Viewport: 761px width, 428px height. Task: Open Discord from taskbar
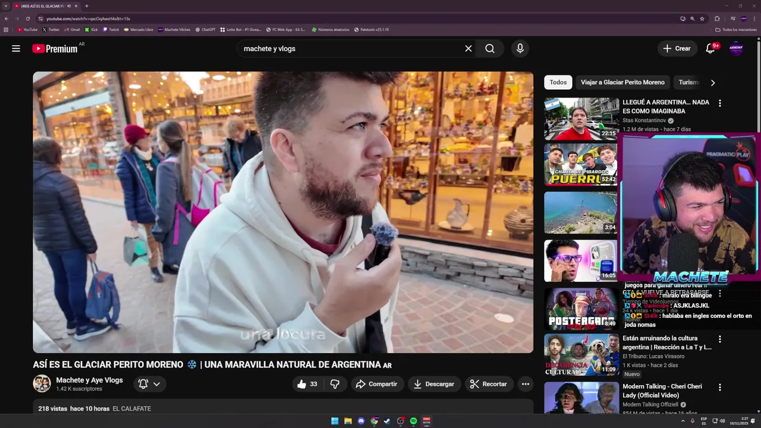point(361,421)
